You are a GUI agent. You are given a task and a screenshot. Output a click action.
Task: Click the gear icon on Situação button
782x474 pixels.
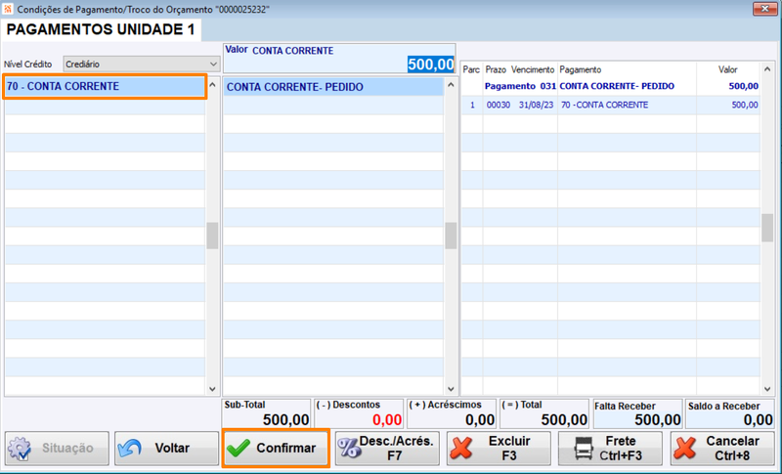tap(20, 448)
